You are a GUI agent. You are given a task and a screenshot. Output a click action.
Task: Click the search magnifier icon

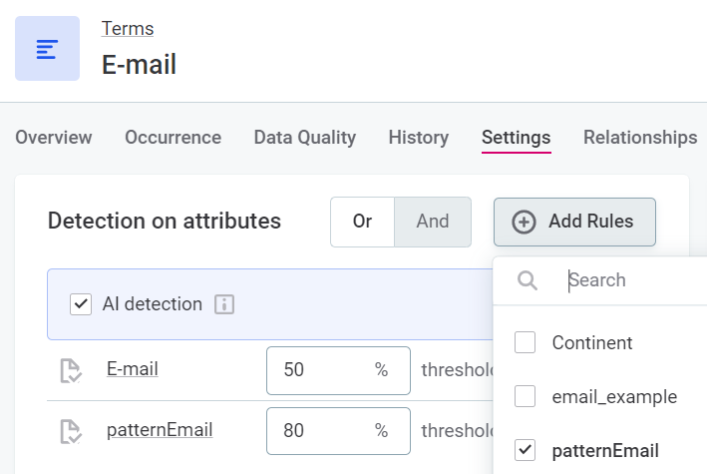[528, 280]
